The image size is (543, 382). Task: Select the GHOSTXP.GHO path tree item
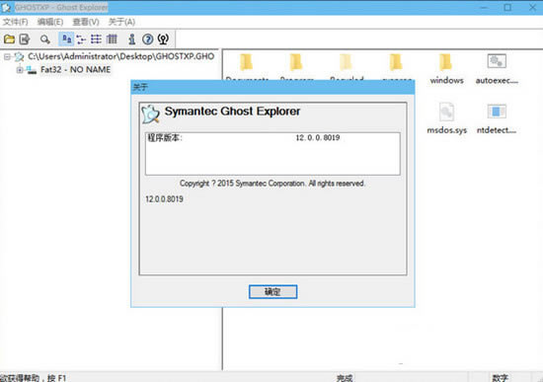click(x=120, y=56)
